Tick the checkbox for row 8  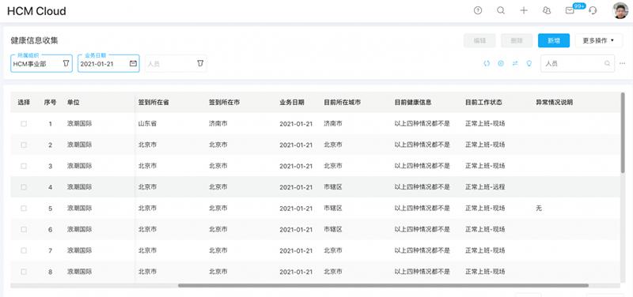(x=24, y=272)
